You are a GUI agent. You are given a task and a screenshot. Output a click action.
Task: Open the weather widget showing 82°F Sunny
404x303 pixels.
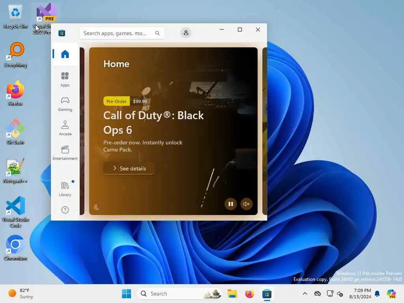point(21,294)
